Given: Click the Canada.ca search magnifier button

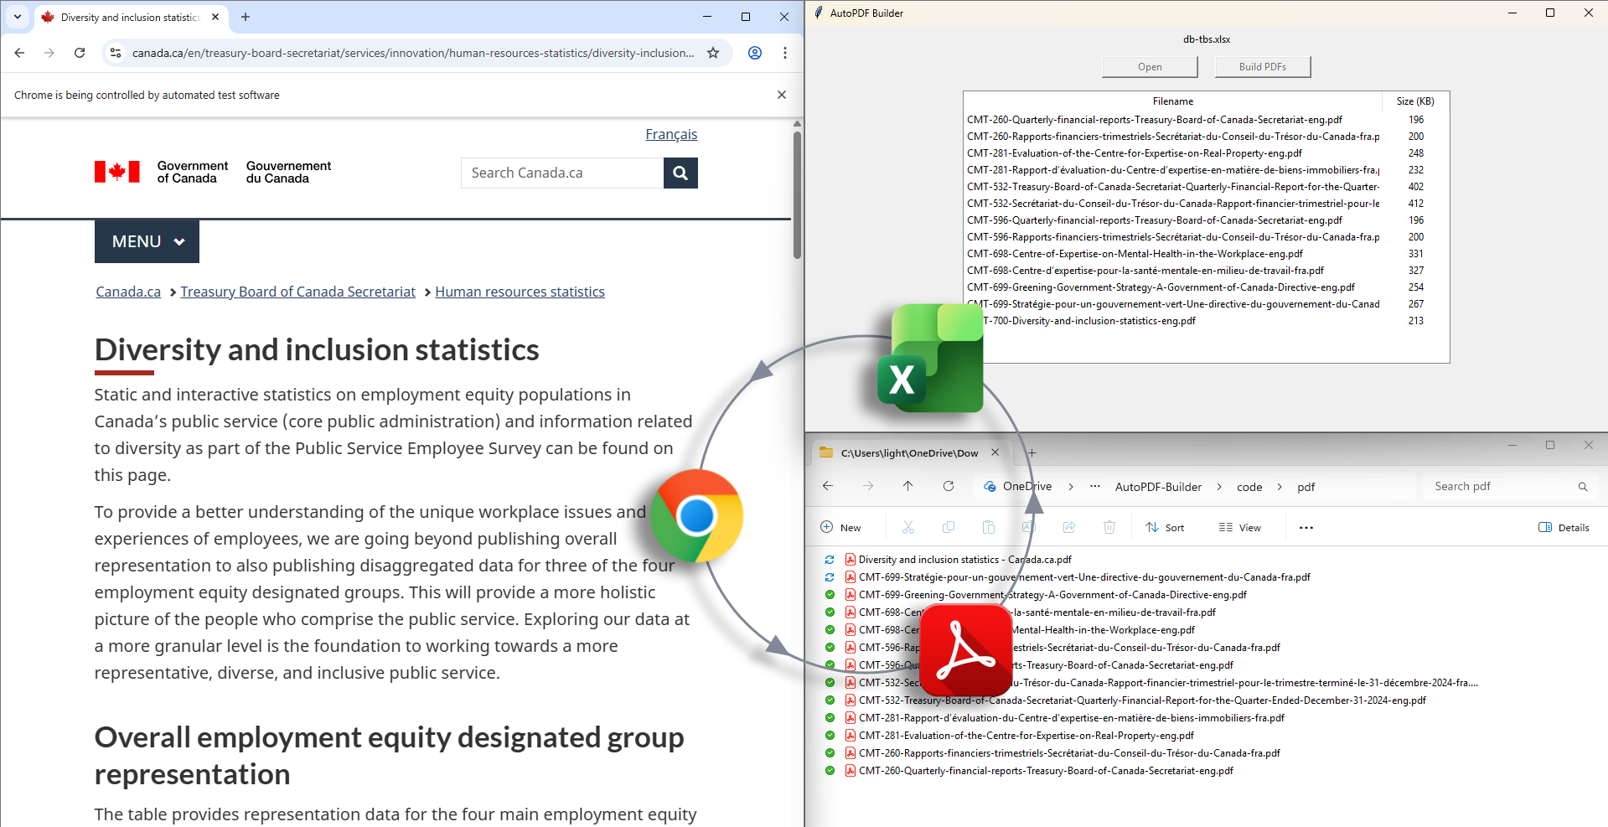Looking at the screenshot, I should pos(680,173).
